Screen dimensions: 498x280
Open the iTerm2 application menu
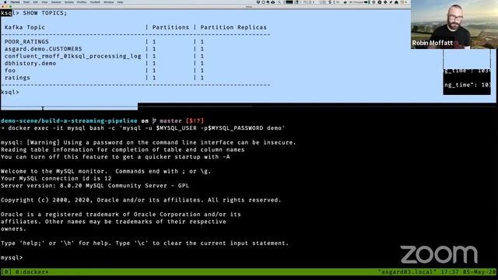coord(15,2)
